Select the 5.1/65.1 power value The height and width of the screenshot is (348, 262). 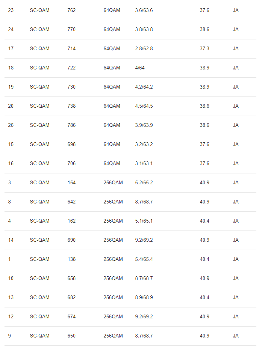pos(144,221)
